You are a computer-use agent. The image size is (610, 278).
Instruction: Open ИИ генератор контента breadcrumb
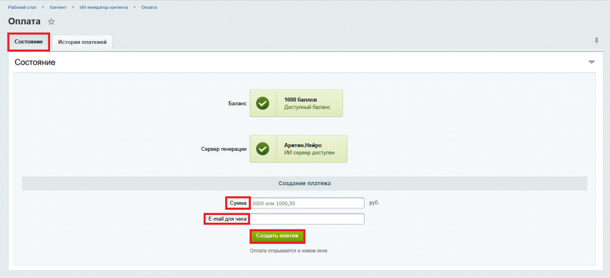104,7
